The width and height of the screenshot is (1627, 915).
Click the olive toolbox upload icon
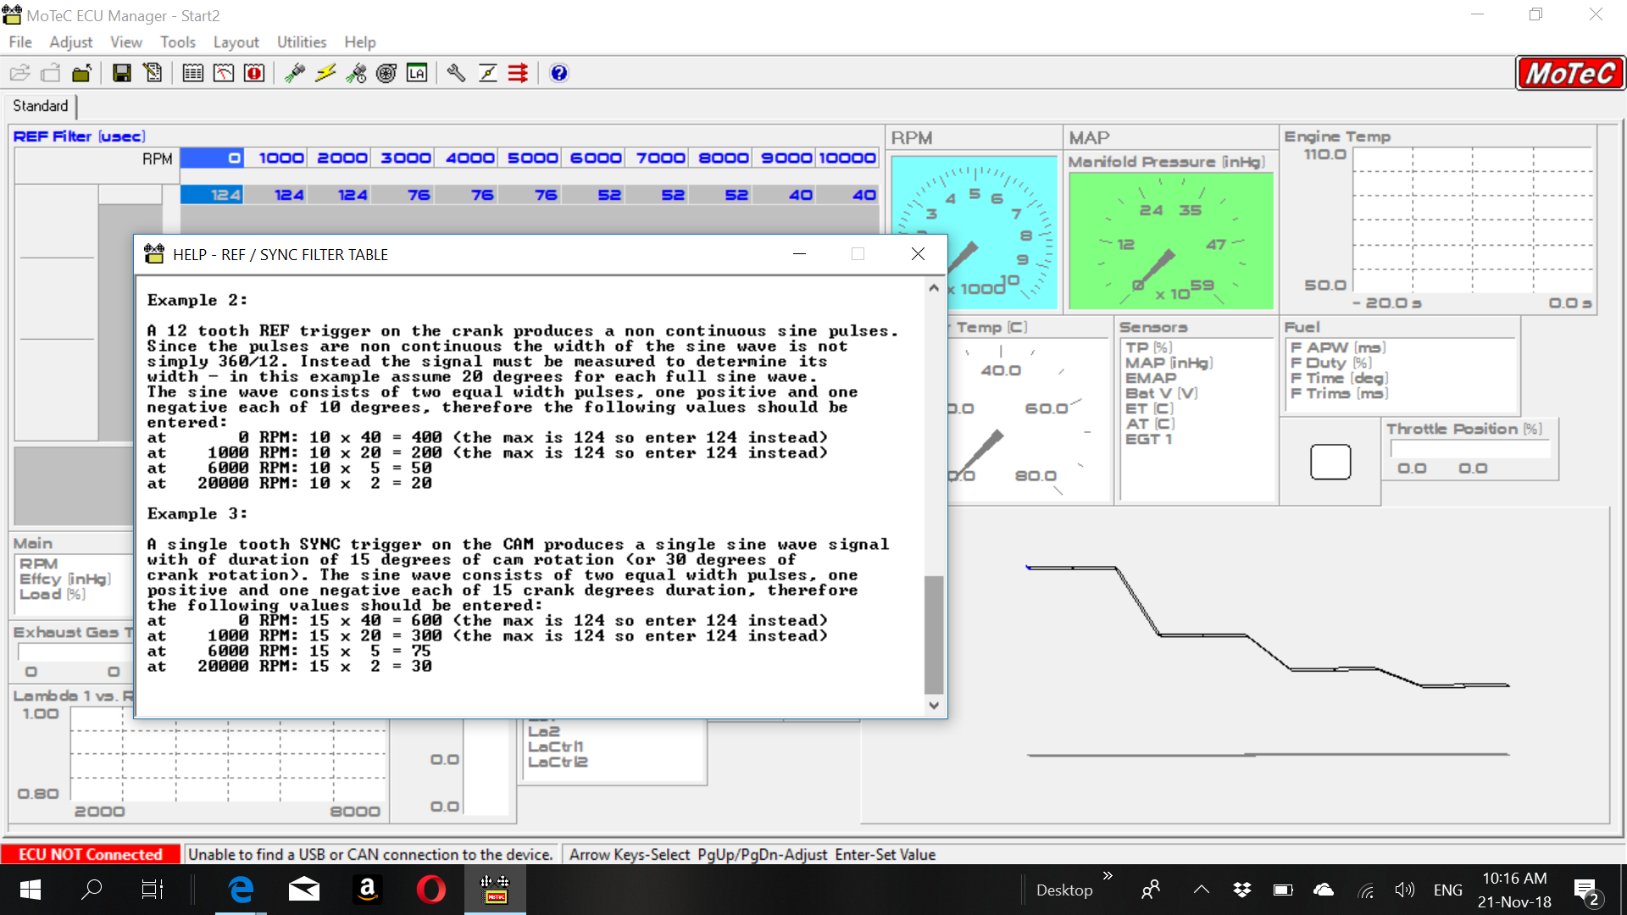click(x=81, y=73)
